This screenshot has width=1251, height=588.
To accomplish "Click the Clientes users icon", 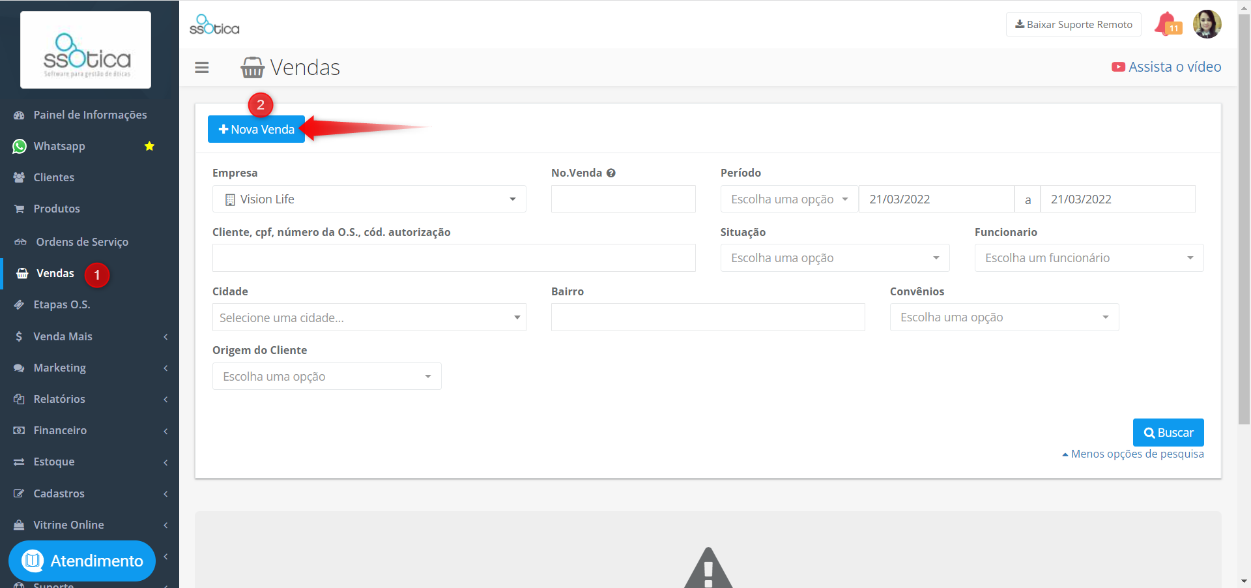I will click(x=20, y=177).
